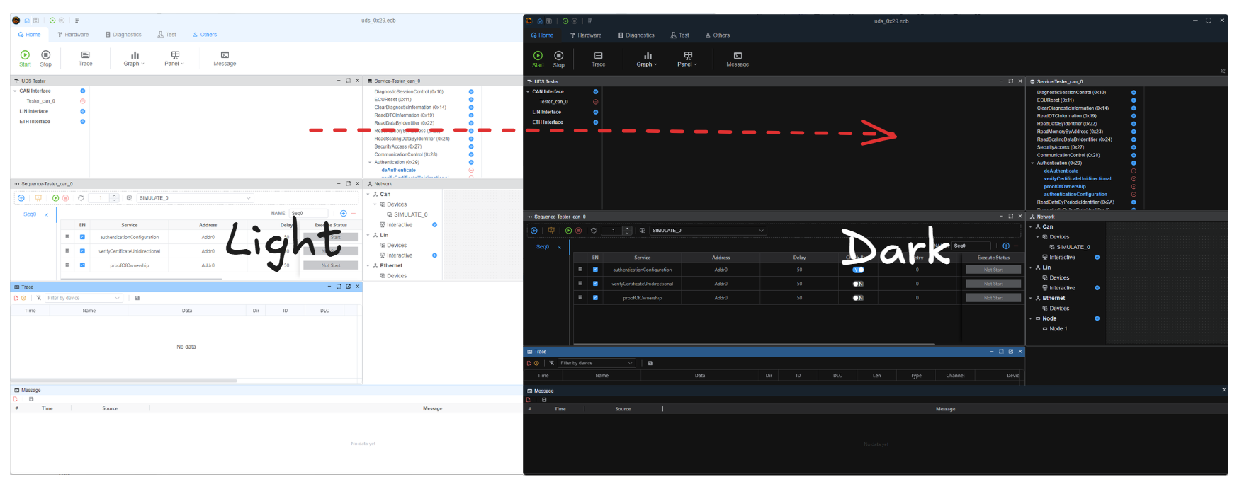Remove proofOfOwnership service via minus icon, dark window

(1134, 187)
